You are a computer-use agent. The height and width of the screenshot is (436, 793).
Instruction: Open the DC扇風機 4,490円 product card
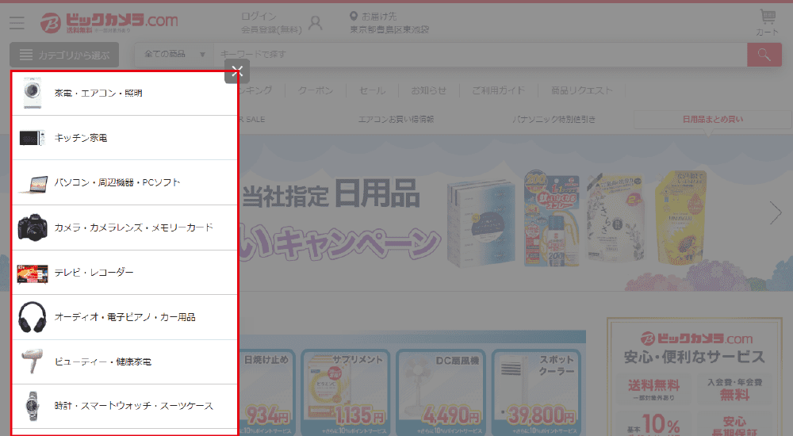[440, 392]
